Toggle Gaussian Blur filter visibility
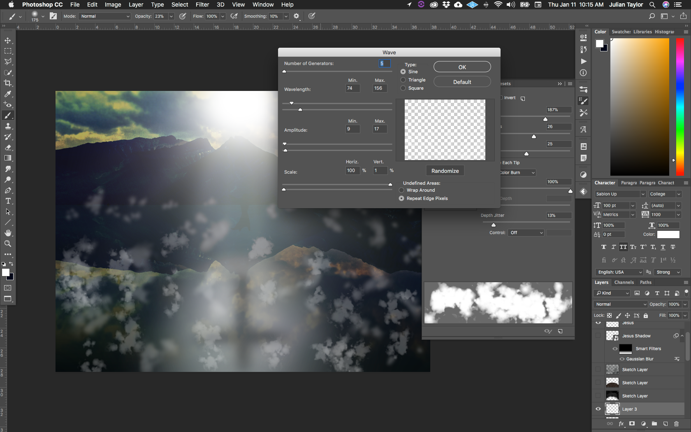The width and height of the screenshot is (691, 432). pos(622,359)
